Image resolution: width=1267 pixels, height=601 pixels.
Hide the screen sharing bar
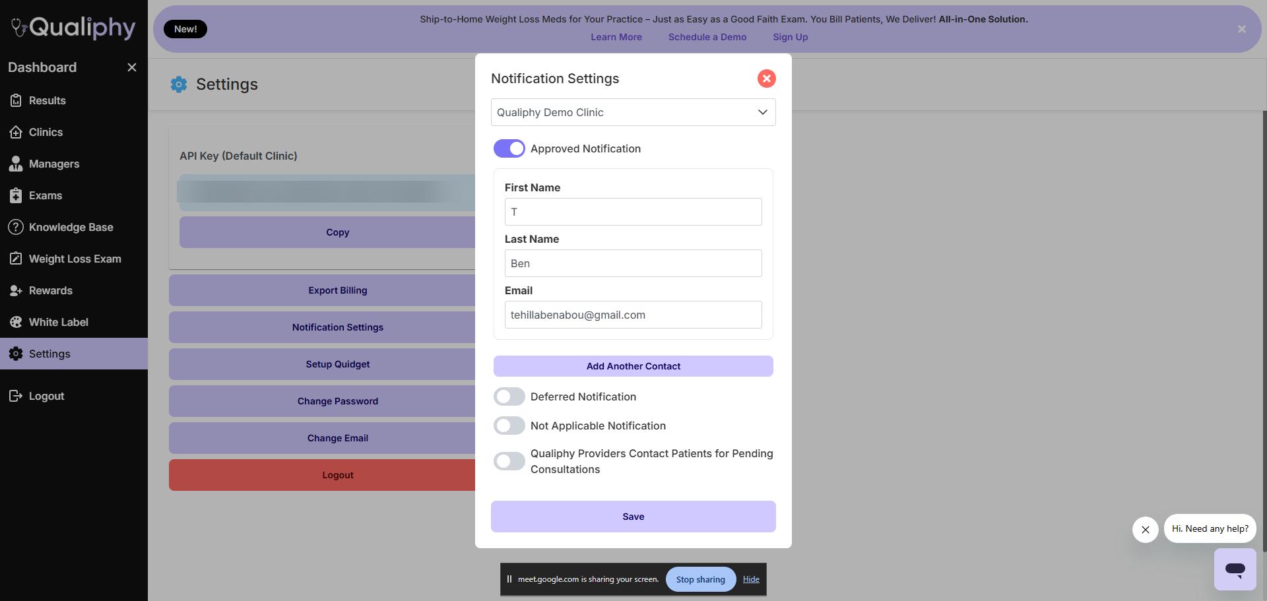point(751,579)
